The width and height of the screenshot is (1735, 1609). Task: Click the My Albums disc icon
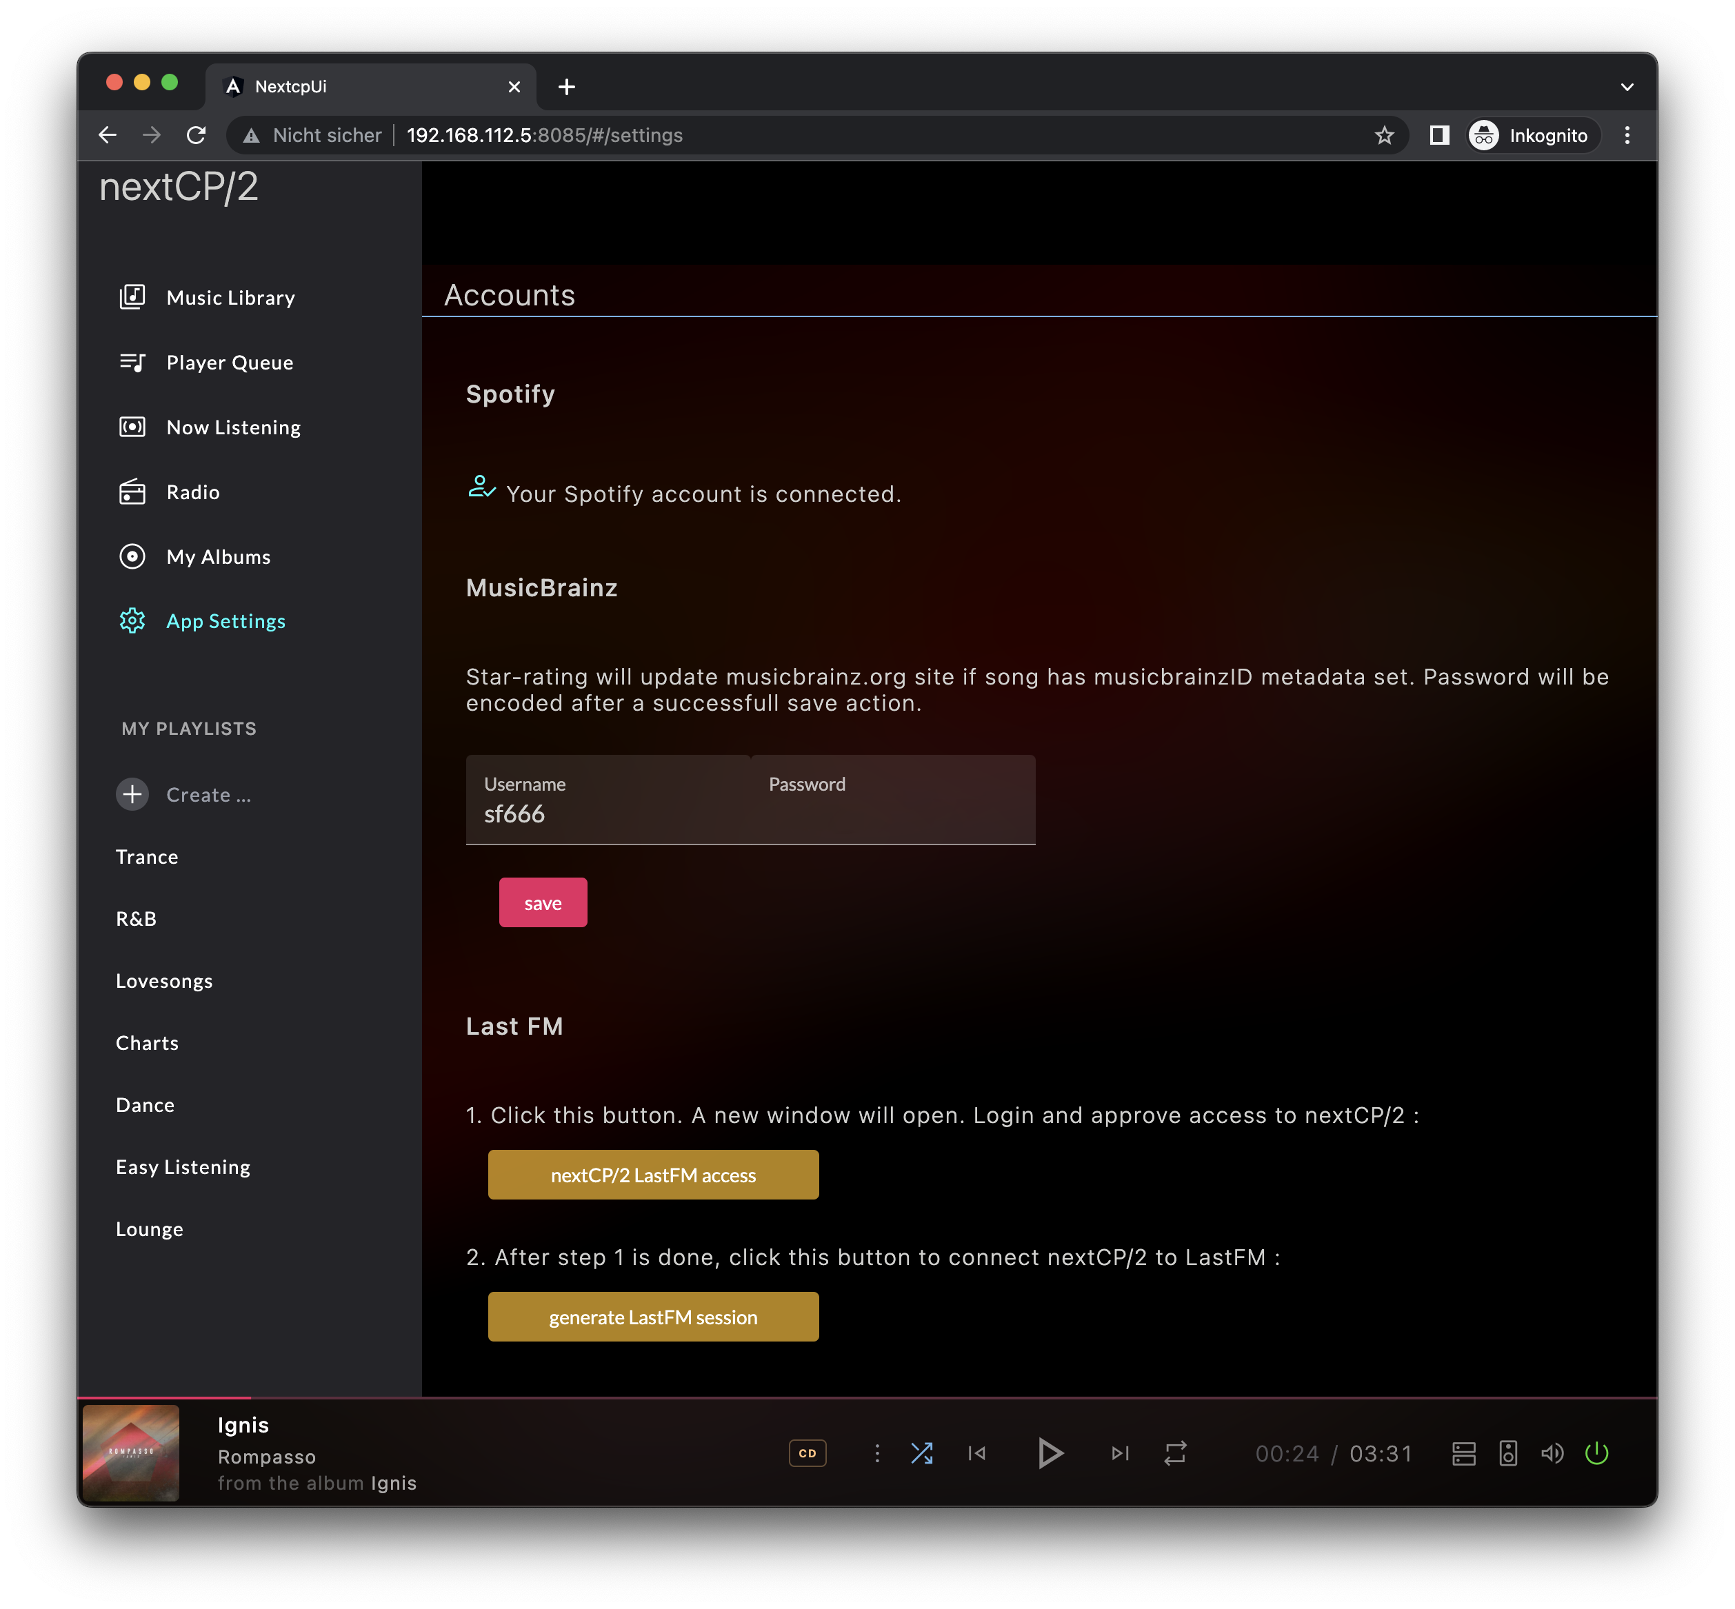coord(132,556)
